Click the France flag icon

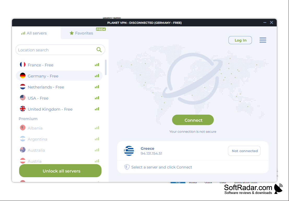pyautogui.click(x=23, y=64)
